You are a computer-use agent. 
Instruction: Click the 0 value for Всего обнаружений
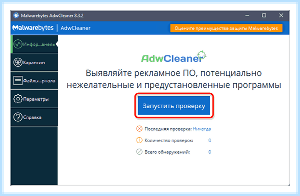click(209, 152)
